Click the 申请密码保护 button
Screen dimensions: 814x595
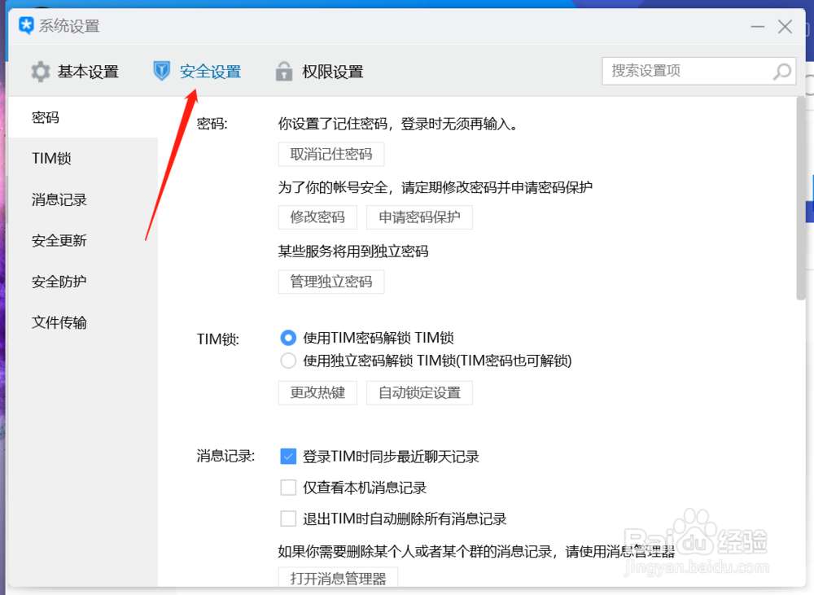(x=419, y=217)
